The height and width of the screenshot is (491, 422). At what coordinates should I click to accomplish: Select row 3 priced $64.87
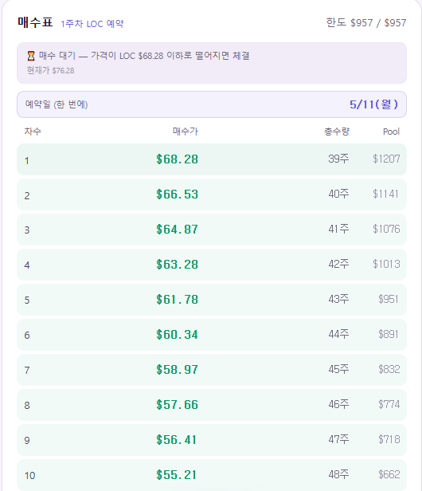[212, 230]
